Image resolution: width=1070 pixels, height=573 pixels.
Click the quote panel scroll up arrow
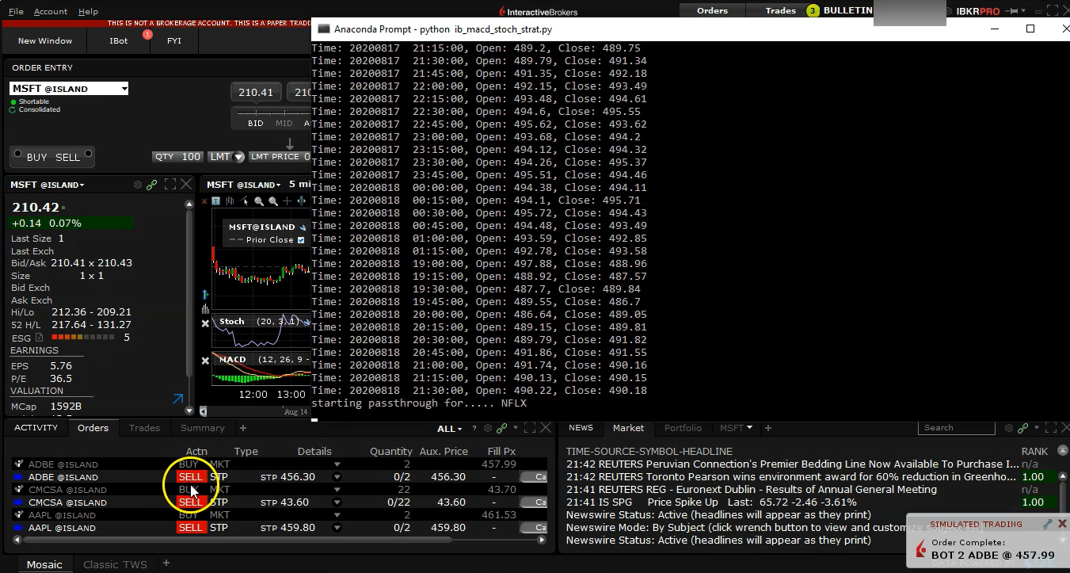point(188,204)
